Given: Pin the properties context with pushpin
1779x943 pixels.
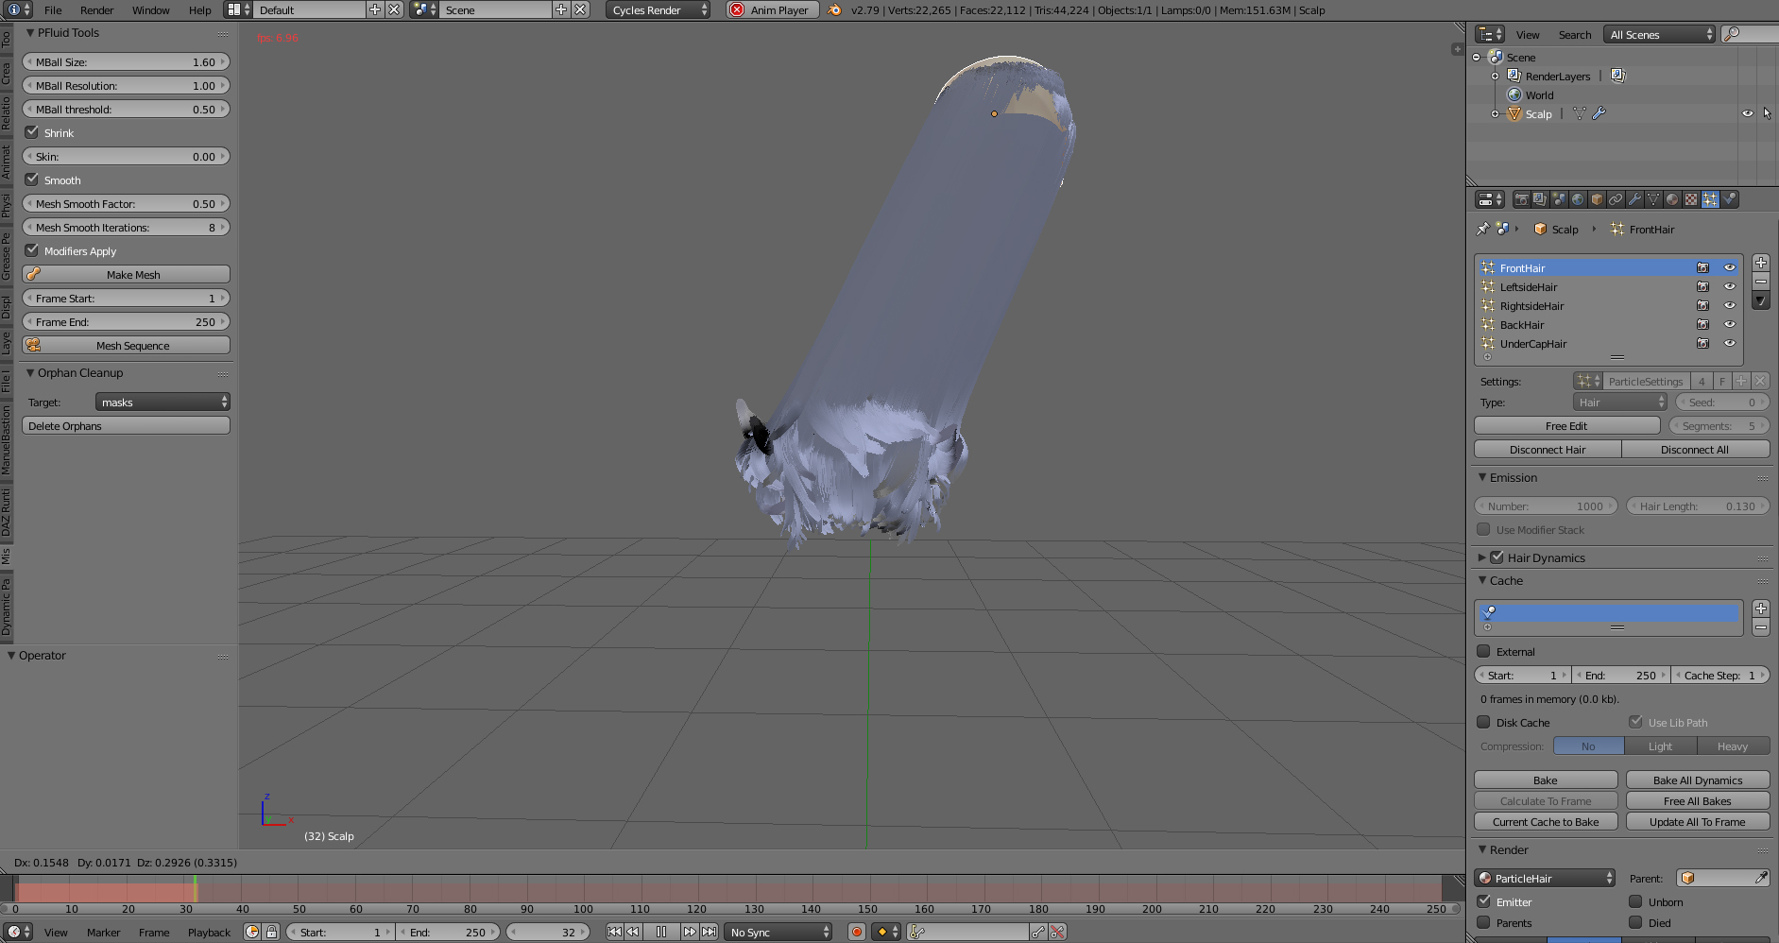Looking at the screenshot, I should pyautogui.click(x=1482, y=229).
